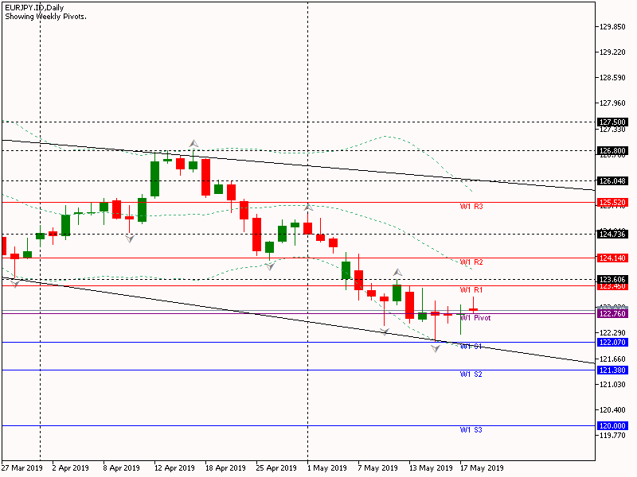Click the 1 May 2019 date label
Image resolution: width=637 pixels, height=477 pixels.
[x=326, y=468]
